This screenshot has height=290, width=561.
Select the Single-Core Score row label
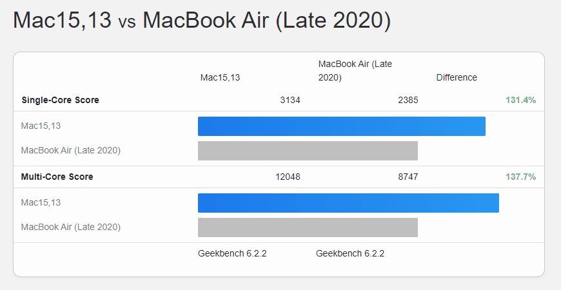pos(60,100)
